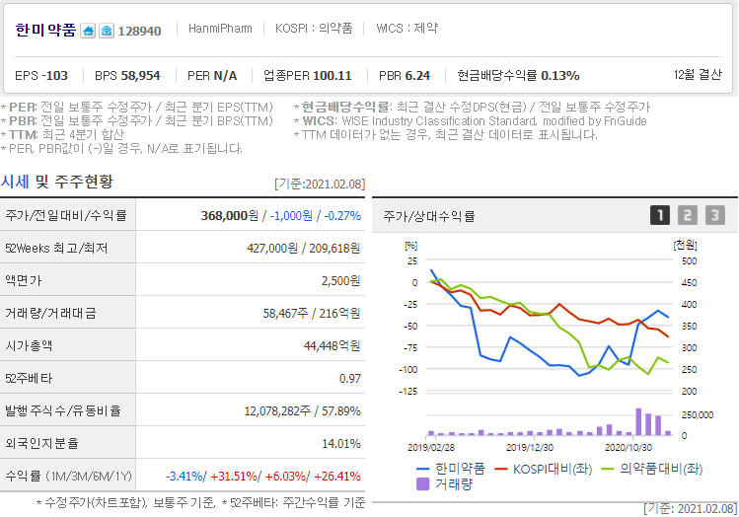The image size is (739, 517).
Task: Switch to chart tab 1
Action: [x=660, y=215]
